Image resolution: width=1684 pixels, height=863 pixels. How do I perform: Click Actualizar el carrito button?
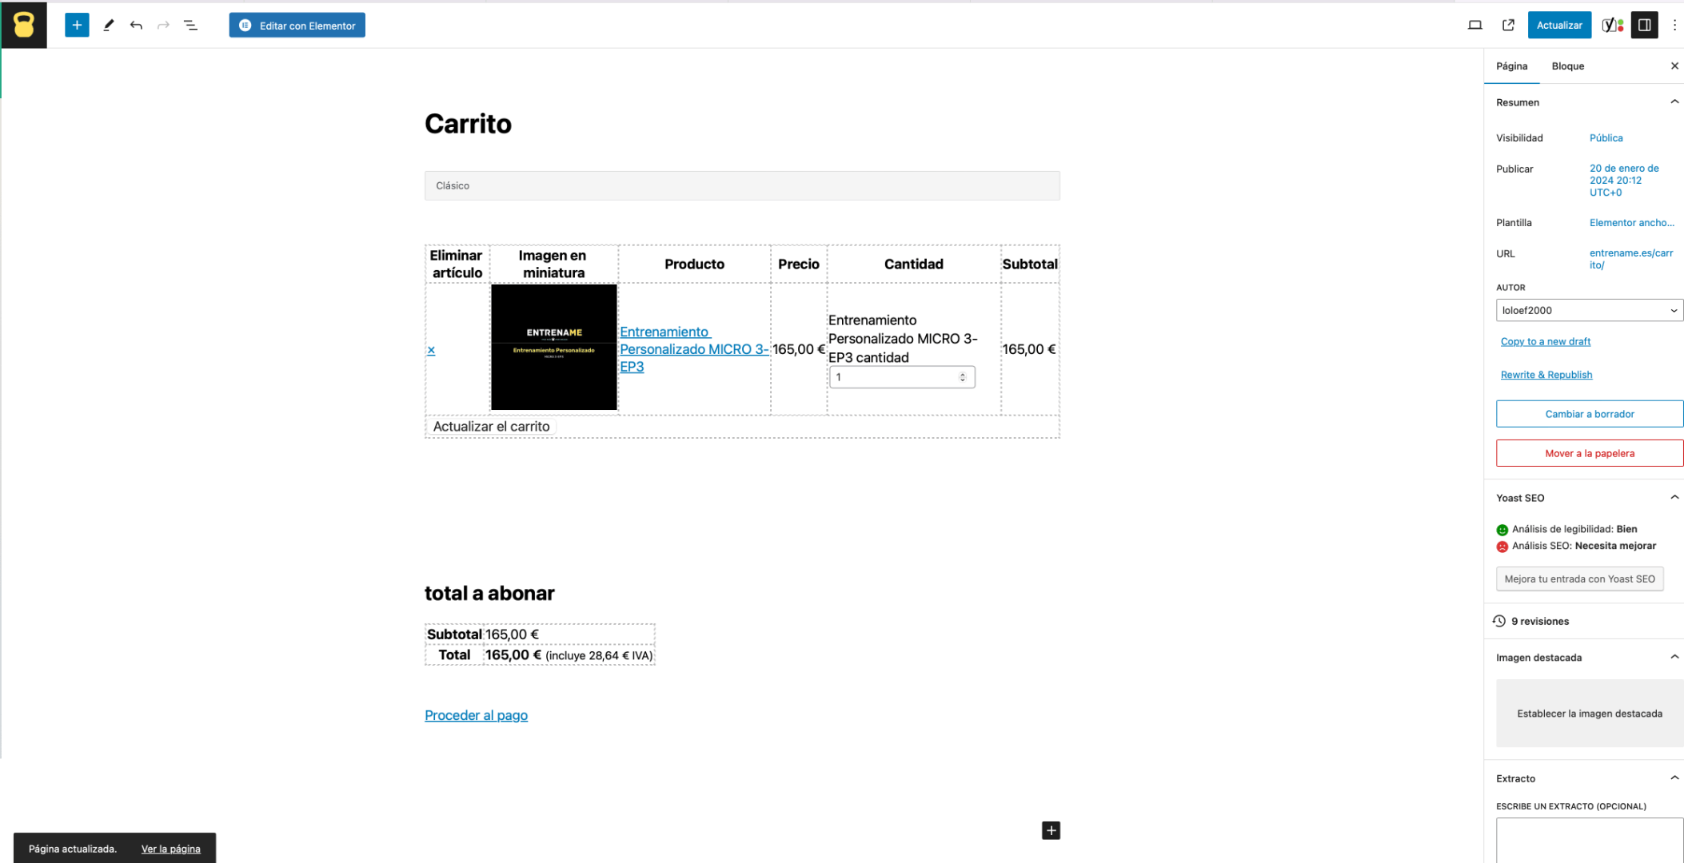coord(491,427)
